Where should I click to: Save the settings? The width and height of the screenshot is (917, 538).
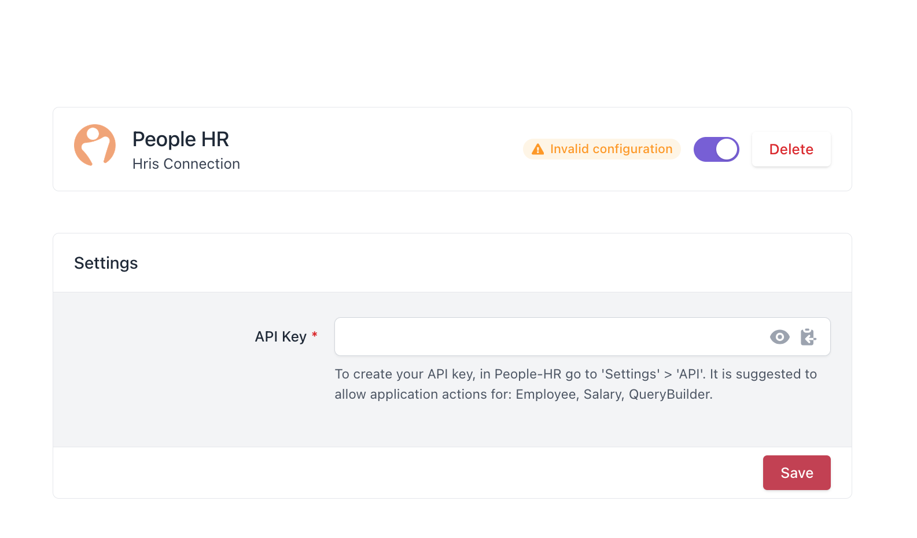tap(797, 473)
